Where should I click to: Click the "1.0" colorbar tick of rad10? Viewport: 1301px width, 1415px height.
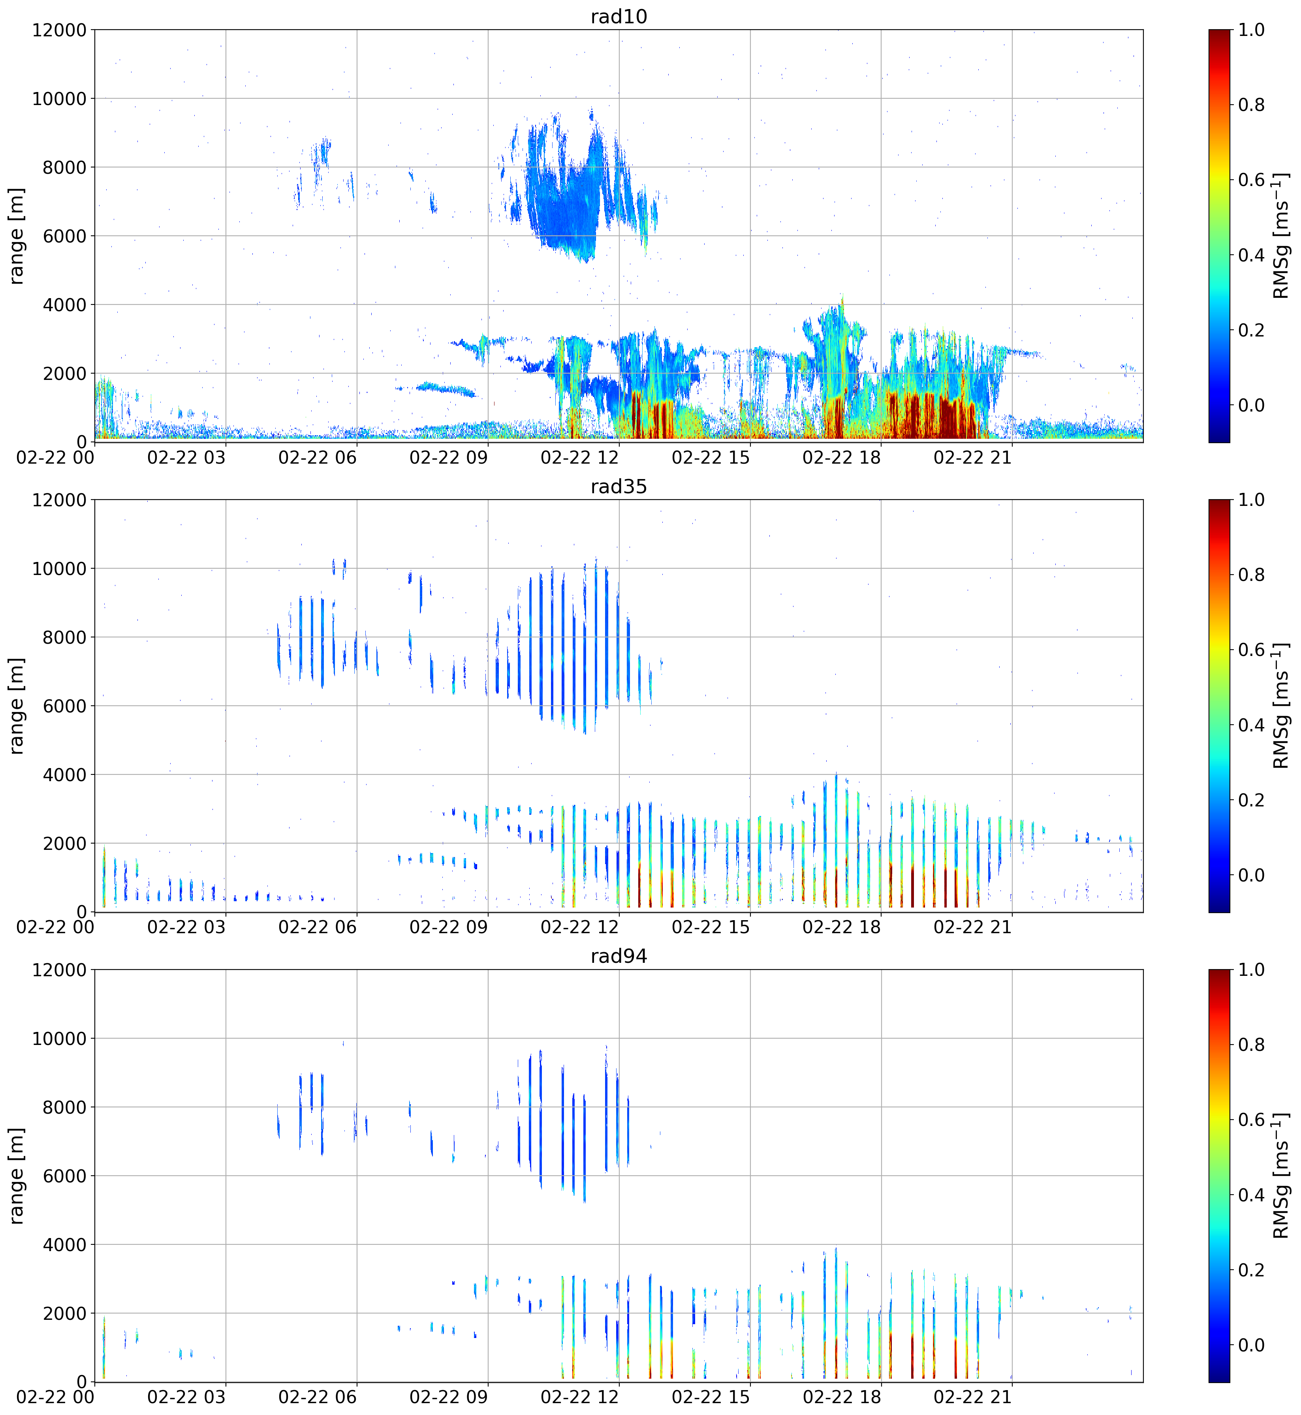click(1251, 30)
